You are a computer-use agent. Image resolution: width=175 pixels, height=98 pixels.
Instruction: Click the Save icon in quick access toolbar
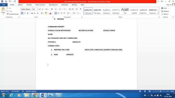(x=6, y=1)
